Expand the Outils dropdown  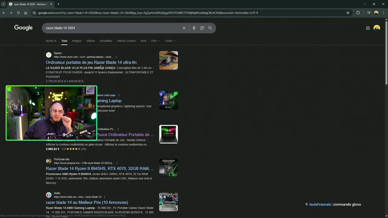[x=170, y=41]
